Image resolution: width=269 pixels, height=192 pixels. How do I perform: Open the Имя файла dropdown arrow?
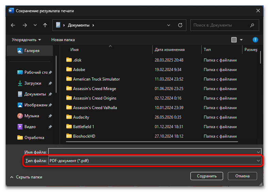point(258,152)
